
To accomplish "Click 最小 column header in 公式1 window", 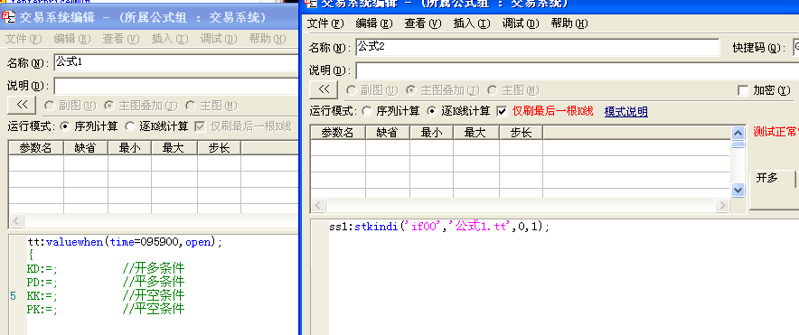I will (x=129, y=148).
